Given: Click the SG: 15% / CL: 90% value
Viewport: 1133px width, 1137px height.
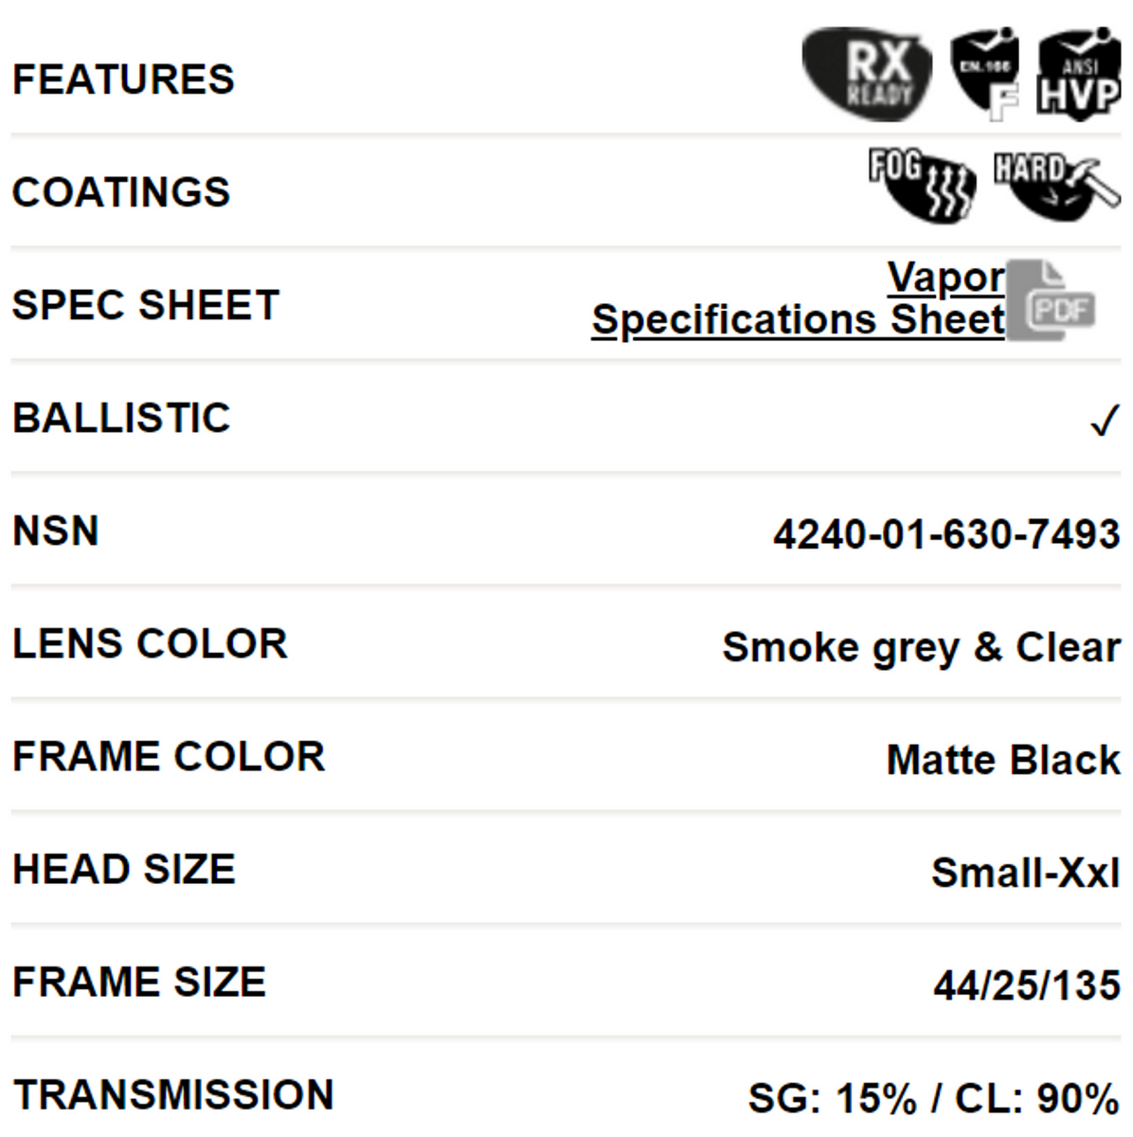Looking at the screenshot, I should coord(933,1098).
